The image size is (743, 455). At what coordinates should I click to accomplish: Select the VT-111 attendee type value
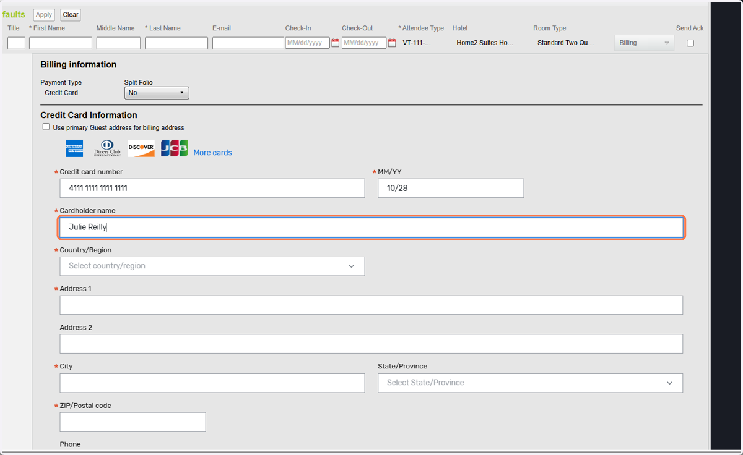[417, 43]
